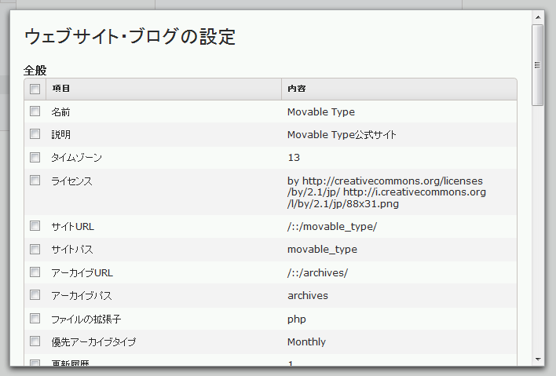
Task: Click the 'Movable Type公式サイト' description value
Action: pyautogui.click(x=342, y=135)
